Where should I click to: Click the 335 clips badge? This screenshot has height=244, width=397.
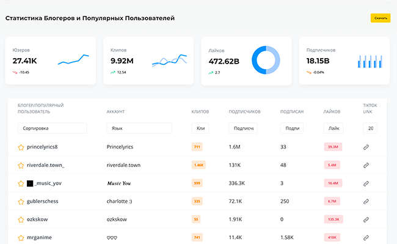click(x=197, y=201)
